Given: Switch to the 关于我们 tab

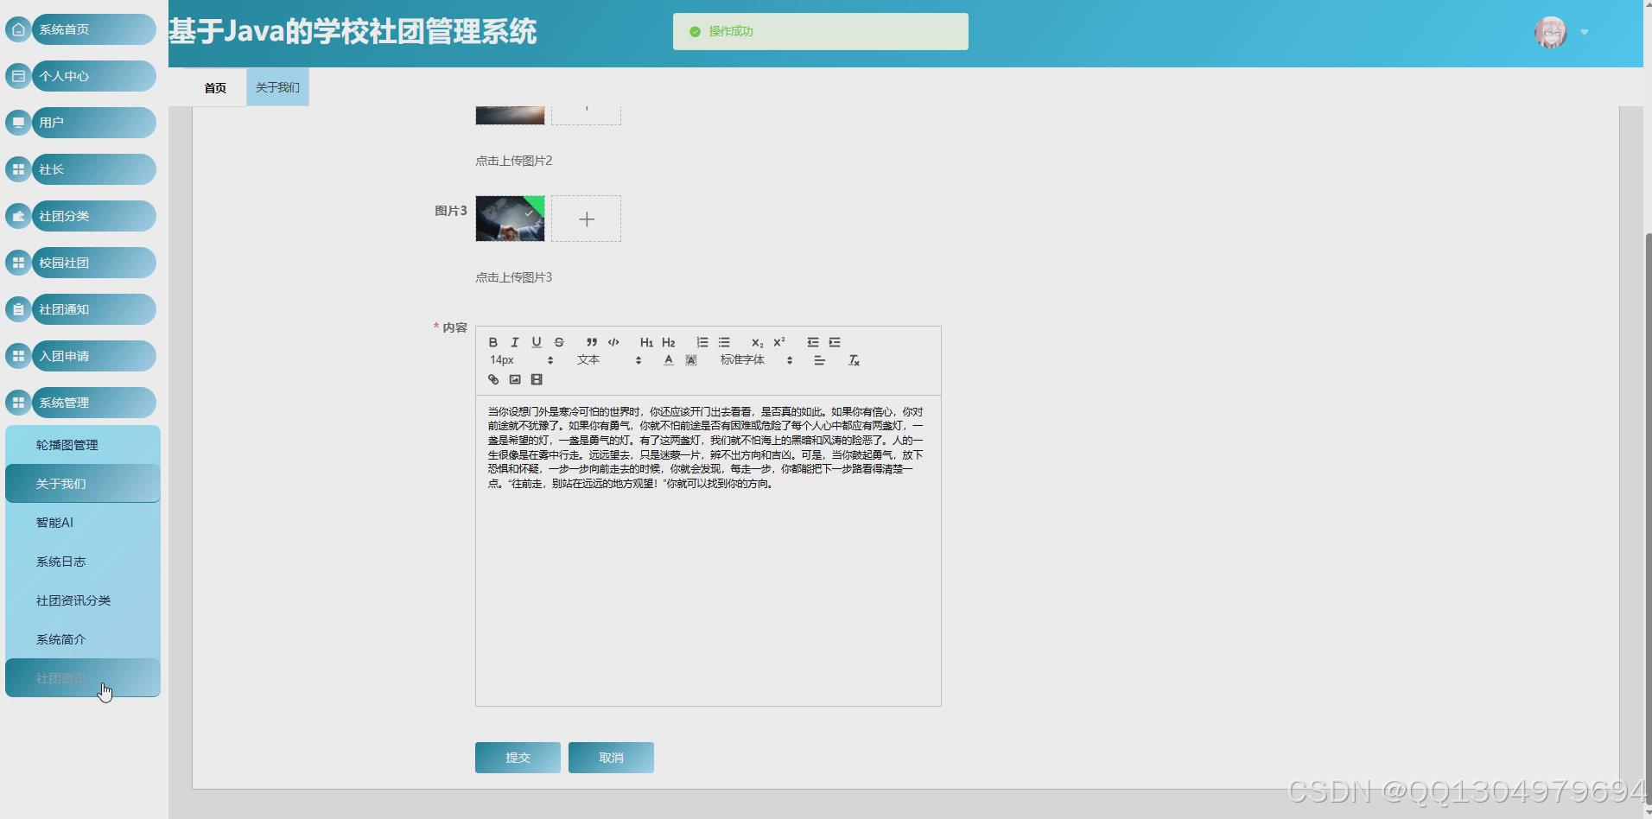Looking at the screenshot, I should [277, 86].
